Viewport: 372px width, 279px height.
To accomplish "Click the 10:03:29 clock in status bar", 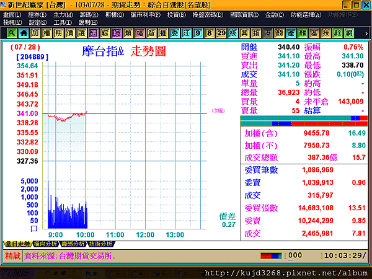I will pyautogui.click(x=343, y=255).
